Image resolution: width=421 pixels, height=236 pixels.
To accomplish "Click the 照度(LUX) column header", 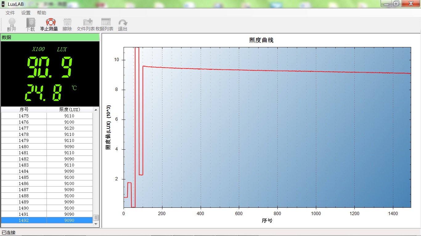I will [x=70, y=109].
